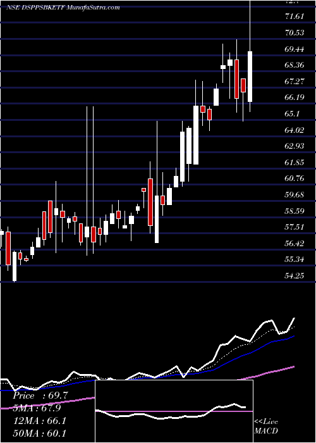The height and width of the screenshot is (443, 316).
Task: Click the 55.34 price label
Action: pyautogui.click(x=295, y=259)
